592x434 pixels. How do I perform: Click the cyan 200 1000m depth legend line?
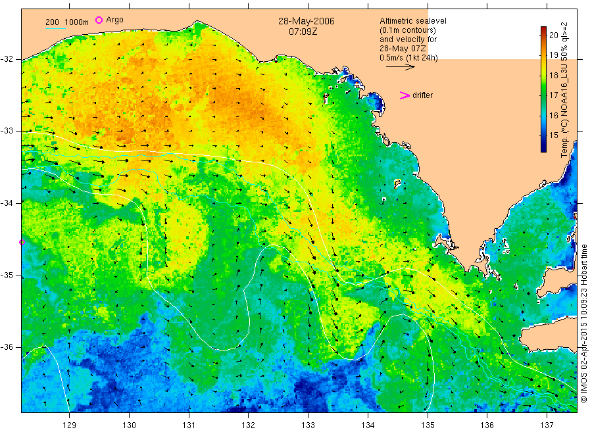[x=55, y=28]
